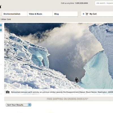
Task: Click the Bitter Cold breadcrumb
Action: coord(6,19)
